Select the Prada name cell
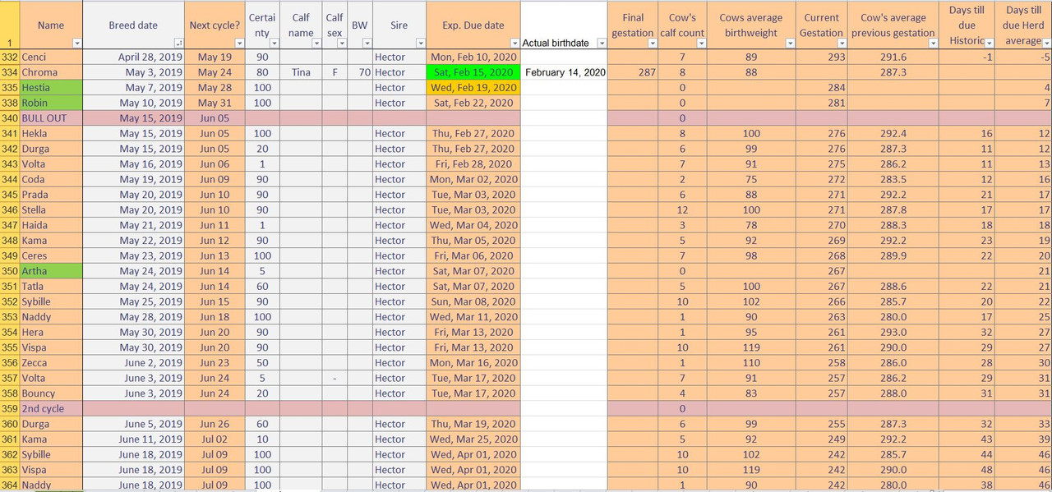The width and height of the screenshot is (1052, 492). tap(51, 195)
